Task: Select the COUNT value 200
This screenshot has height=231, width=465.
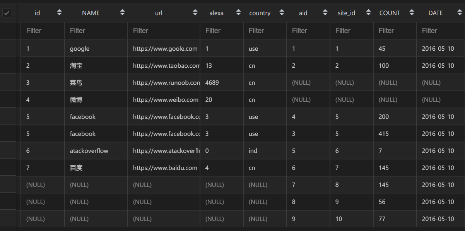Action: pos(395,117)
